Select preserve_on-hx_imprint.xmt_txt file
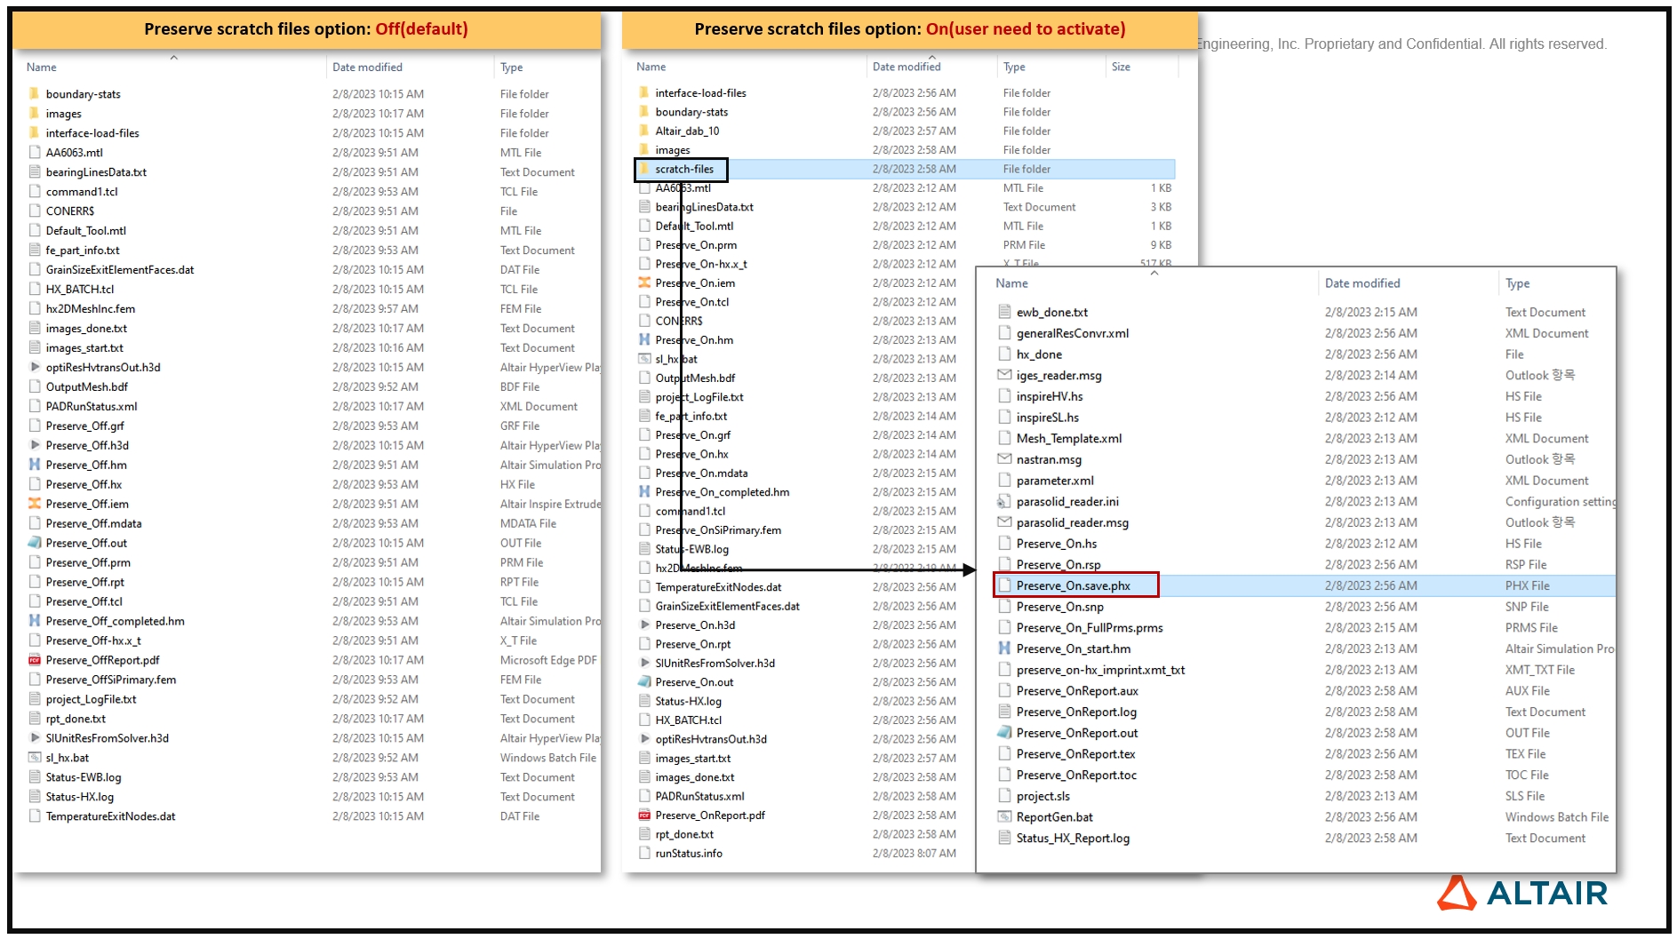The image size is (1677, 939). click(x=1100, y=670)
